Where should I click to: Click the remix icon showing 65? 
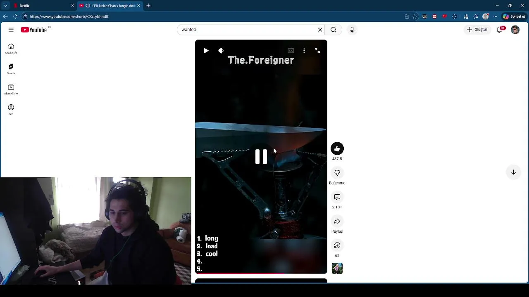[337, 245]
